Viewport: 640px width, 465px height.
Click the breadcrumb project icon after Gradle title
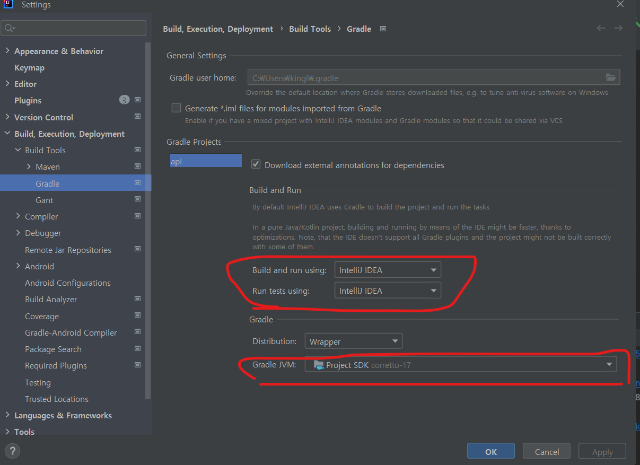(383, 29)
